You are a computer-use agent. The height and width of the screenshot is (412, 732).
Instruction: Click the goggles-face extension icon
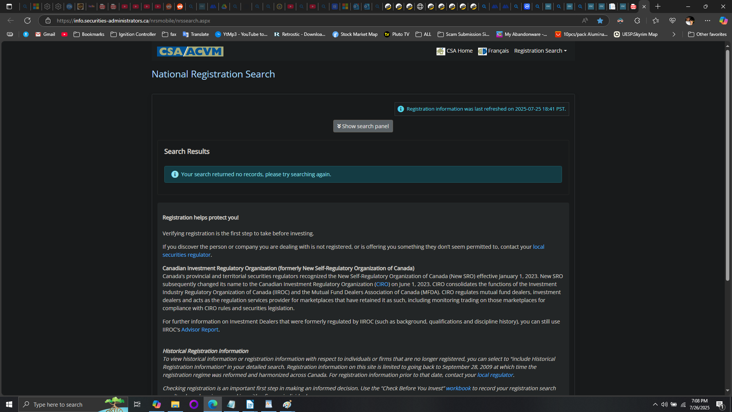[x=620, y=21]
